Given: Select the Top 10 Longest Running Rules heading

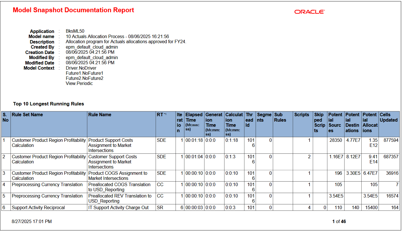Looking at the screenshot, I should click(48, 104).
